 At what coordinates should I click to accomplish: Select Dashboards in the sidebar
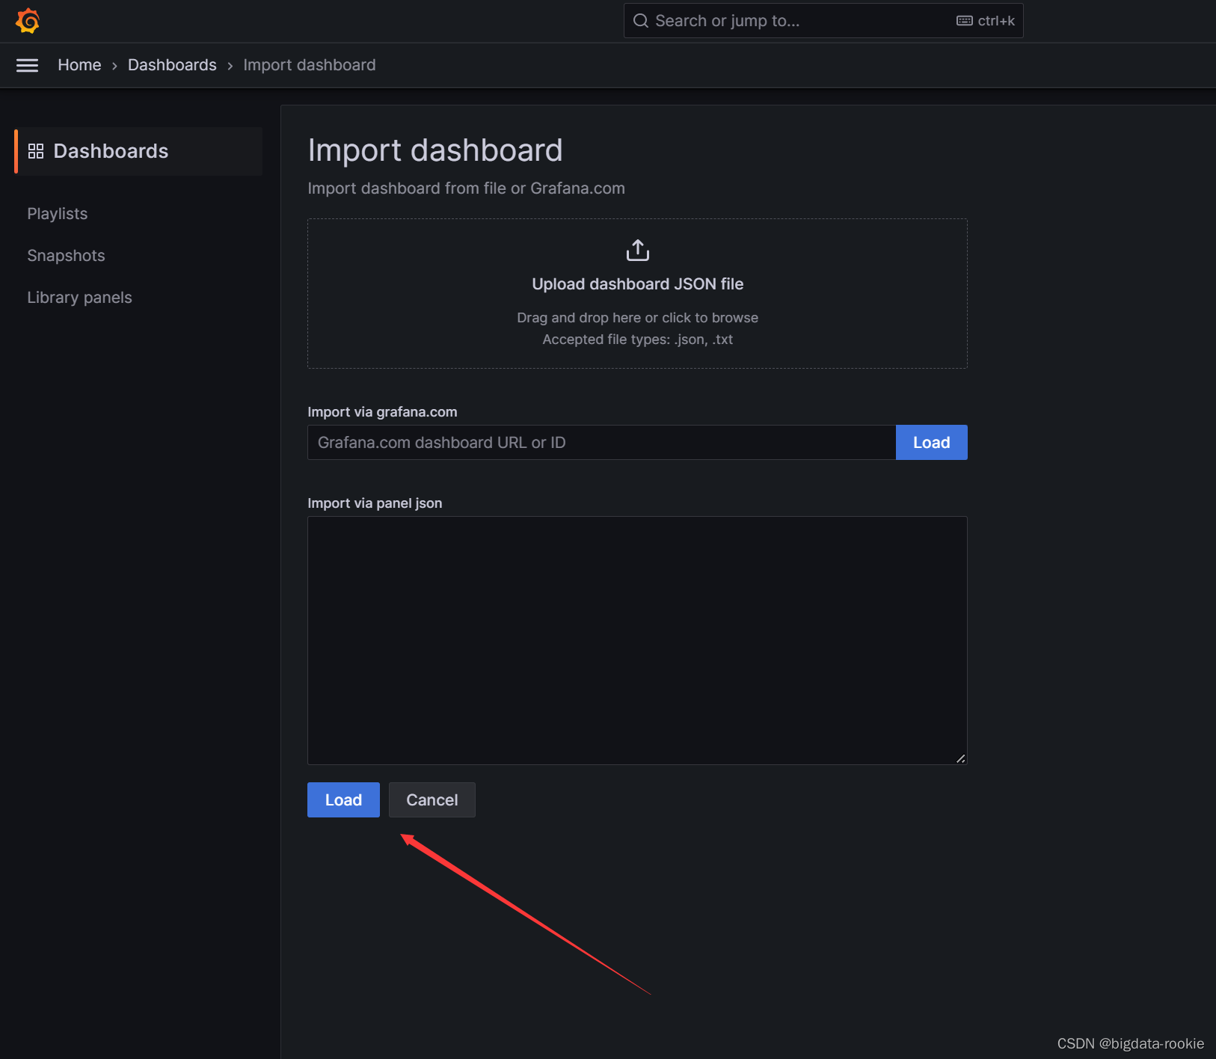pos(139,151)
